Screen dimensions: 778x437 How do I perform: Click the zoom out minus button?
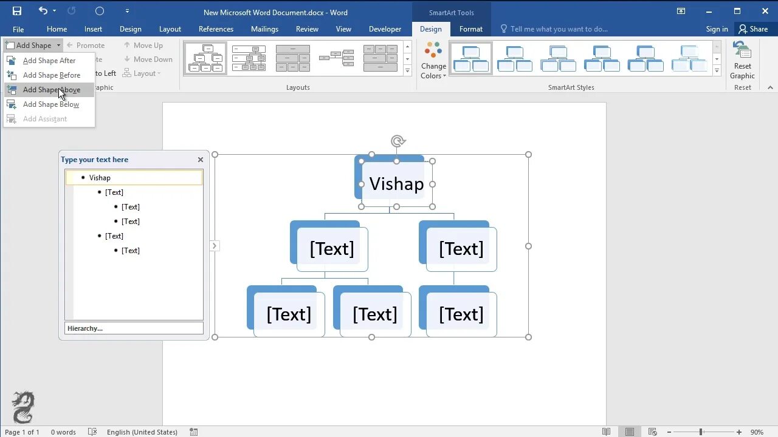click(x=669, y=432)
